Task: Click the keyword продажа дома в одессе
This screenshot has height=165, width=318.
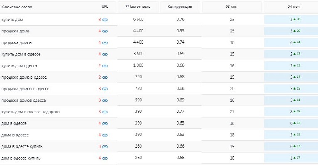Action: [x=24, y=77]
